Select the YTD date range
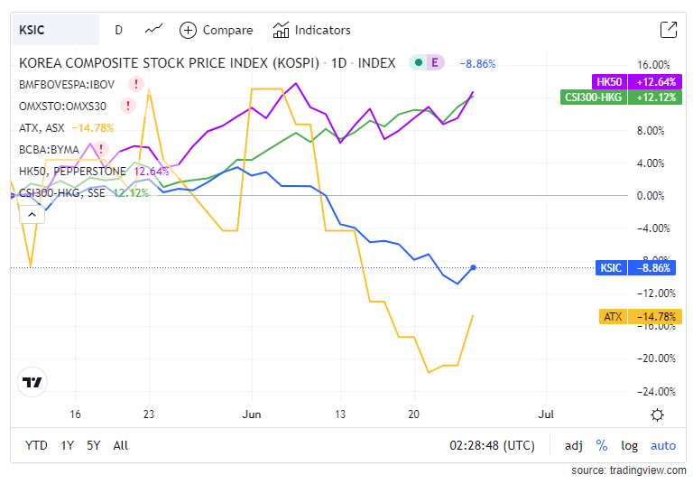Image resolution: width=693 pixels, height=484 pixels. (36, 445)
